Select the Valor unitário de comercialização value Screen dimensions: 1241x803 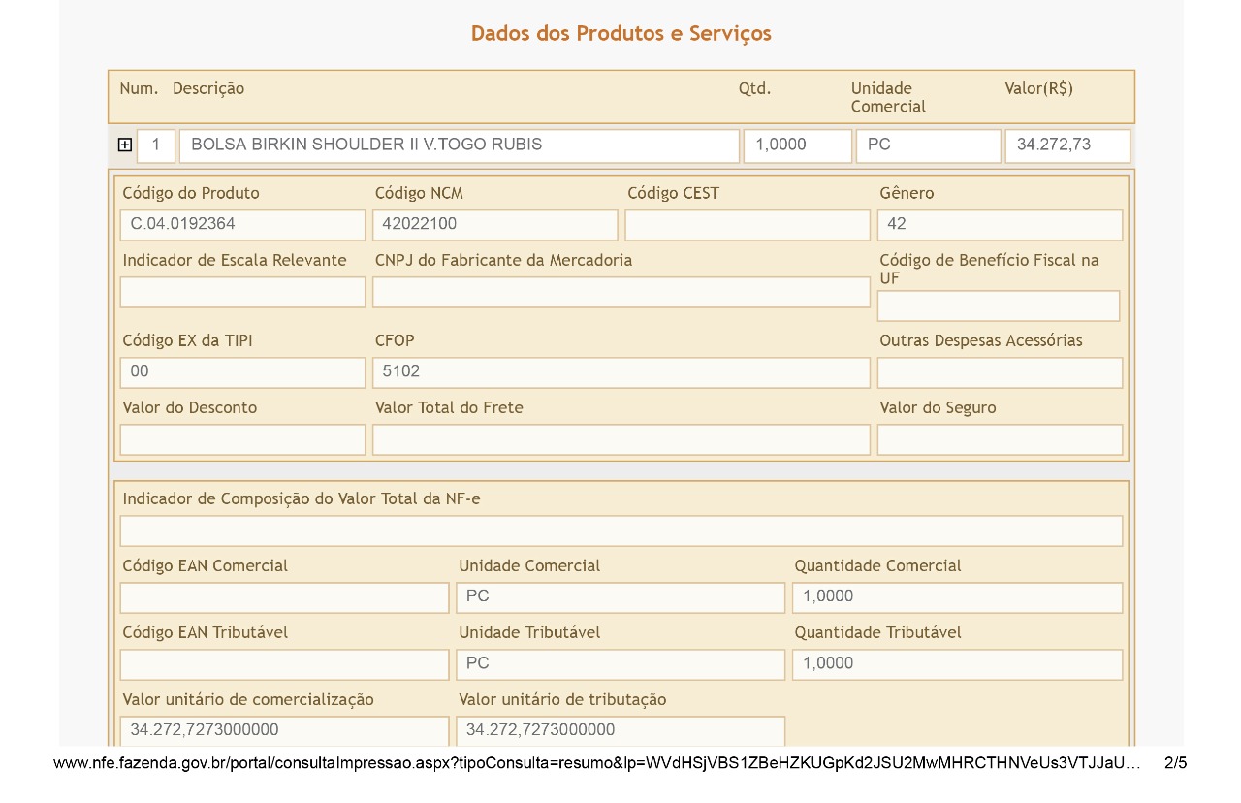point(284,730)
